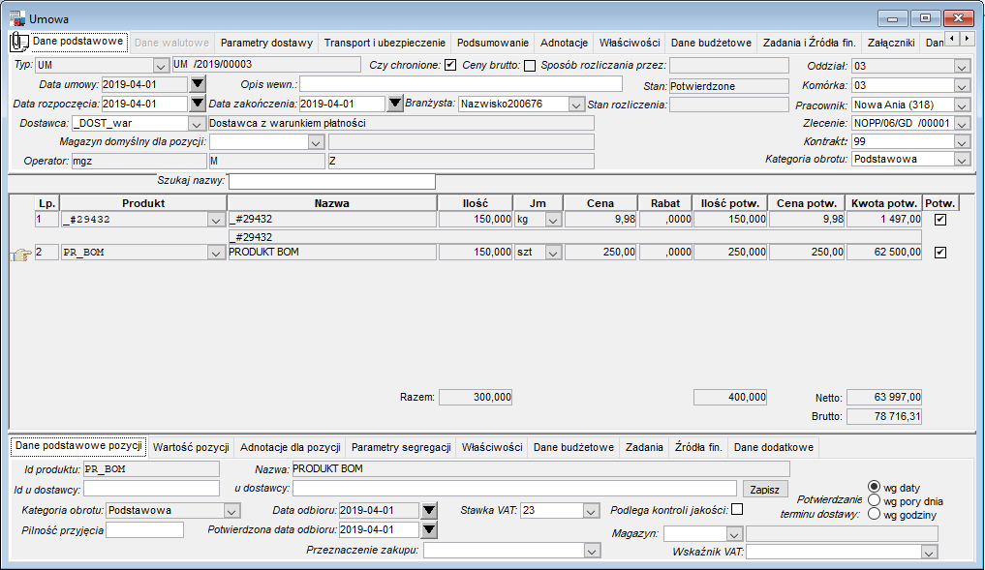
Task: Open the Data umowy calendar picker
Action: (198, 84)
